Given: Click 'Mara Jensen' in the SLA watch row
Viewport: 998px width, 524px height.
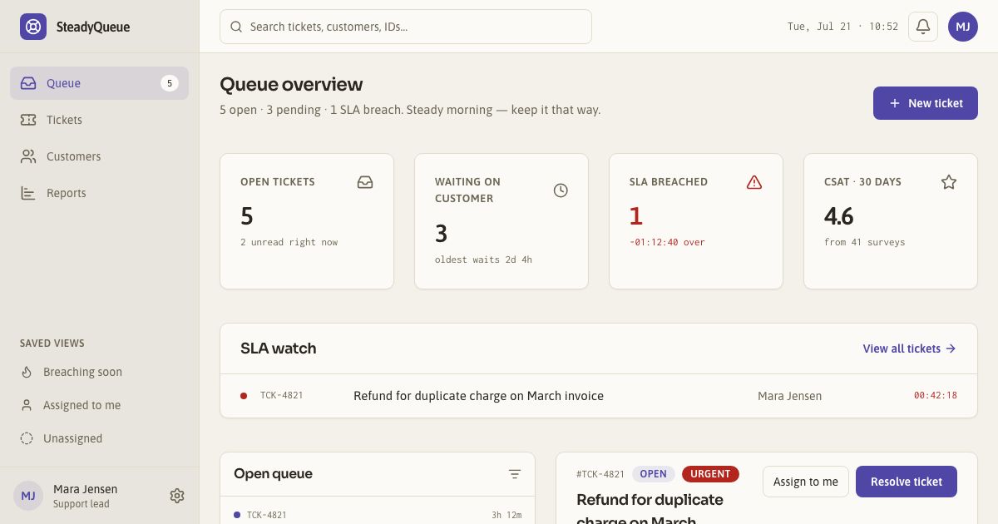Looking at the screenshot, I should pyautogui.click(x=789, y=396).
